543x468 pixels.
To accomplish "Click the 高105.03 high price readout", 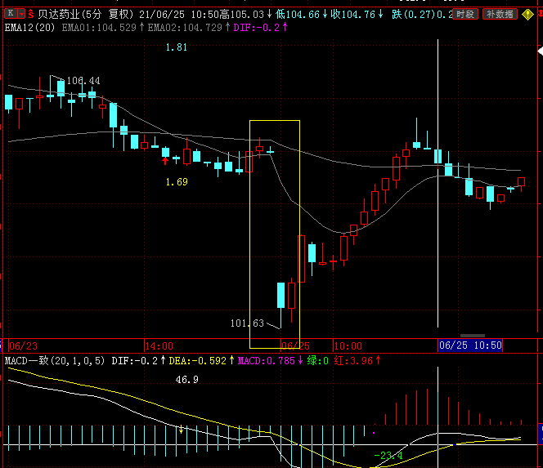I will coord(242,15).
